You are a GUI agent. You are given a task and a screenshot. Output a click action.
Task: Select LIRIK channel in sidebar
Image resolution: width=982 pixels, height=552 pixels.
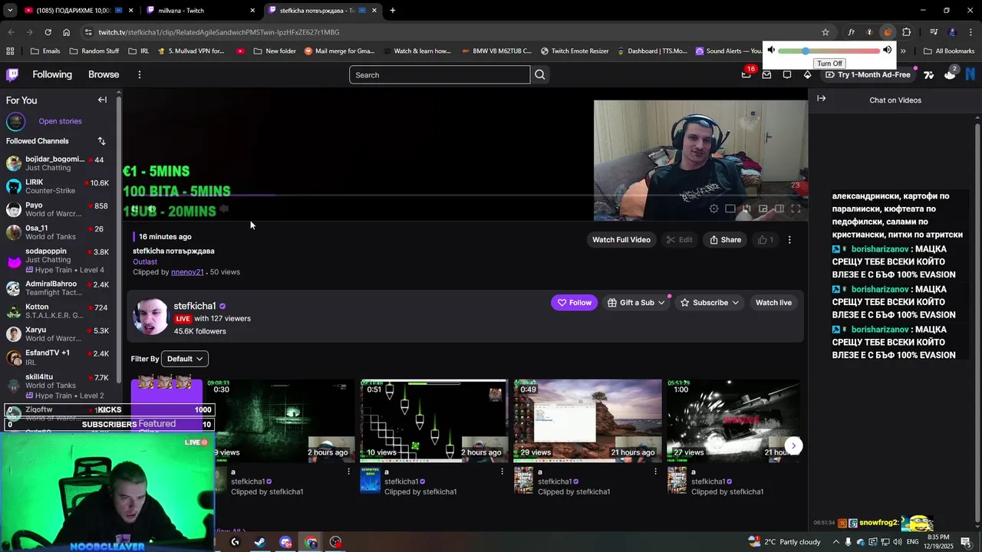(58, 186)
